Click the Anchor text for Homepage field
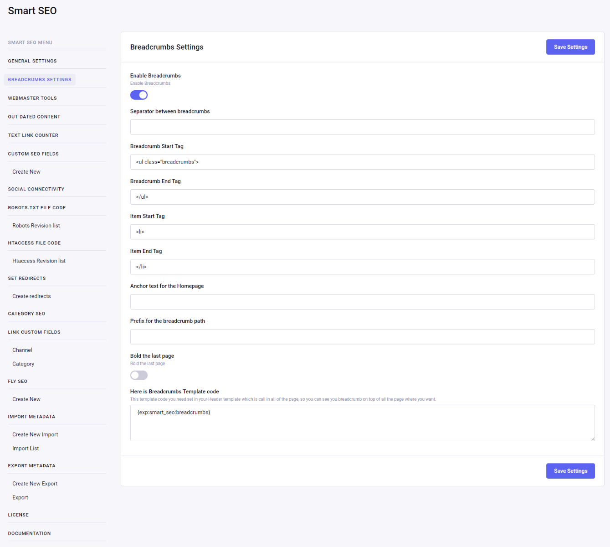This screenshot has width=610, height=547. (x=362, y=302)
